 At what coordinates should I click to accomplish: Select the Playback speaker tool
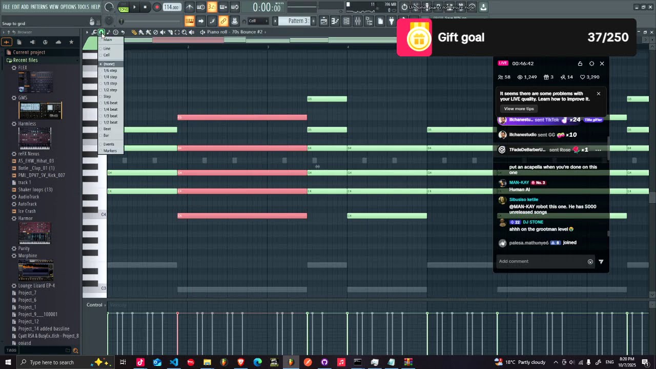pos(192,32)
